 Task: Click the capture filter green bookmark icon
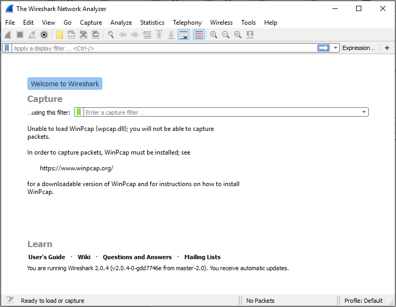pos(79,112)
